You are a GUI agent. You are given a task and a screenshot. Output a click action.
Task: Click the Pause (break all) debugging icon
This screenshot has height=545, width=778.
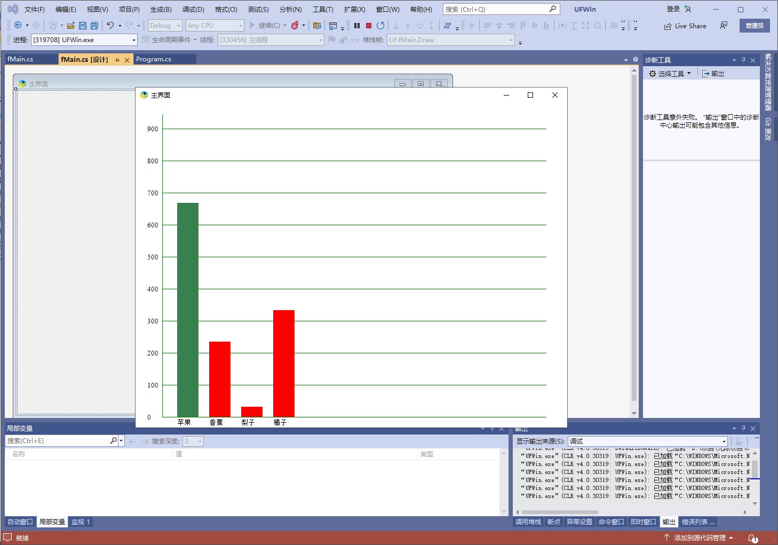click(x=357, y=26)
